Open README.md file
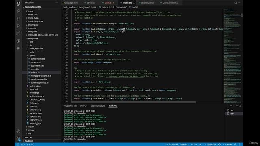This screenshot has height=146, width=260. click(35, 116)
